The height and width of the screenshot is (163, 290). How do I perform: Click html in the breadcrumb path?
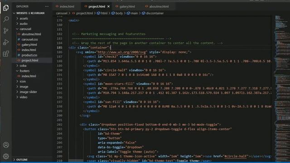[104, 13]
